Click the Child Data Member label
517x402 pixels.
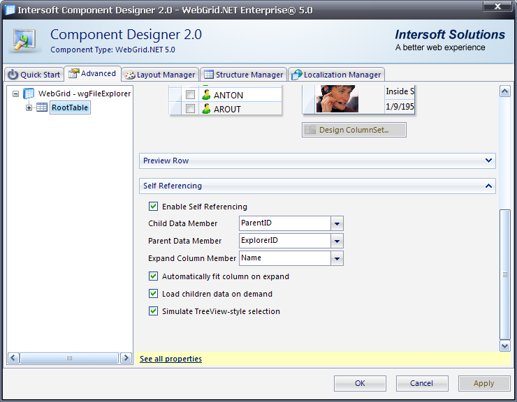[182, 223]
